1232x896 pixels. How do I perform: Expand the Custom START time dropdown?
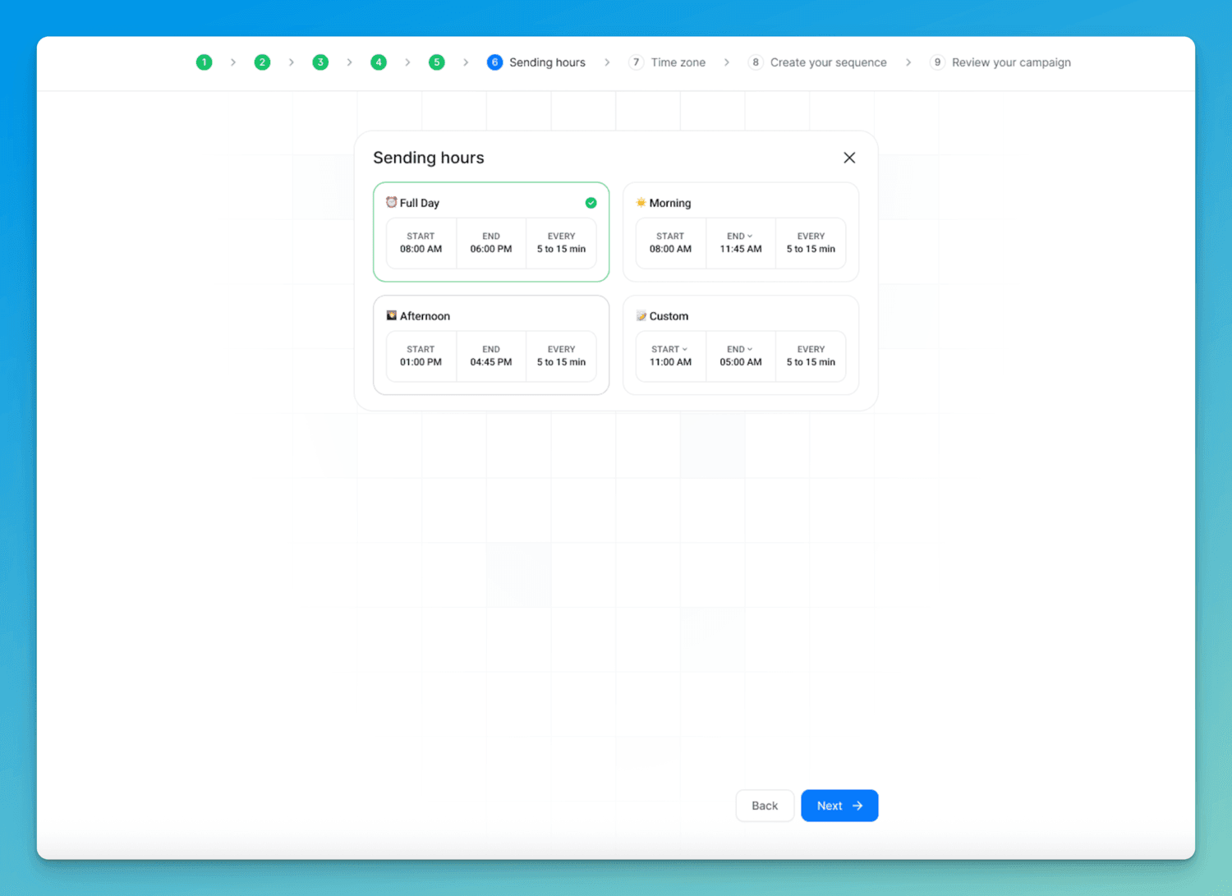pyautogui.click(x=670, y=356)
